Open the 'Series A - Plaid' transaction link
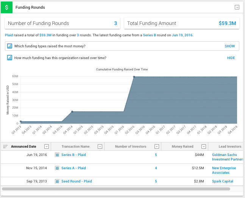This screenshot has width=245, height=198. [x=73, y=168]
